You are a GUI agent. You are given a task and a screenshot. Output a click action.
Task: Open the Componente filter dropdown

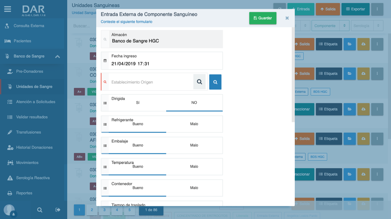pos(330,26)
